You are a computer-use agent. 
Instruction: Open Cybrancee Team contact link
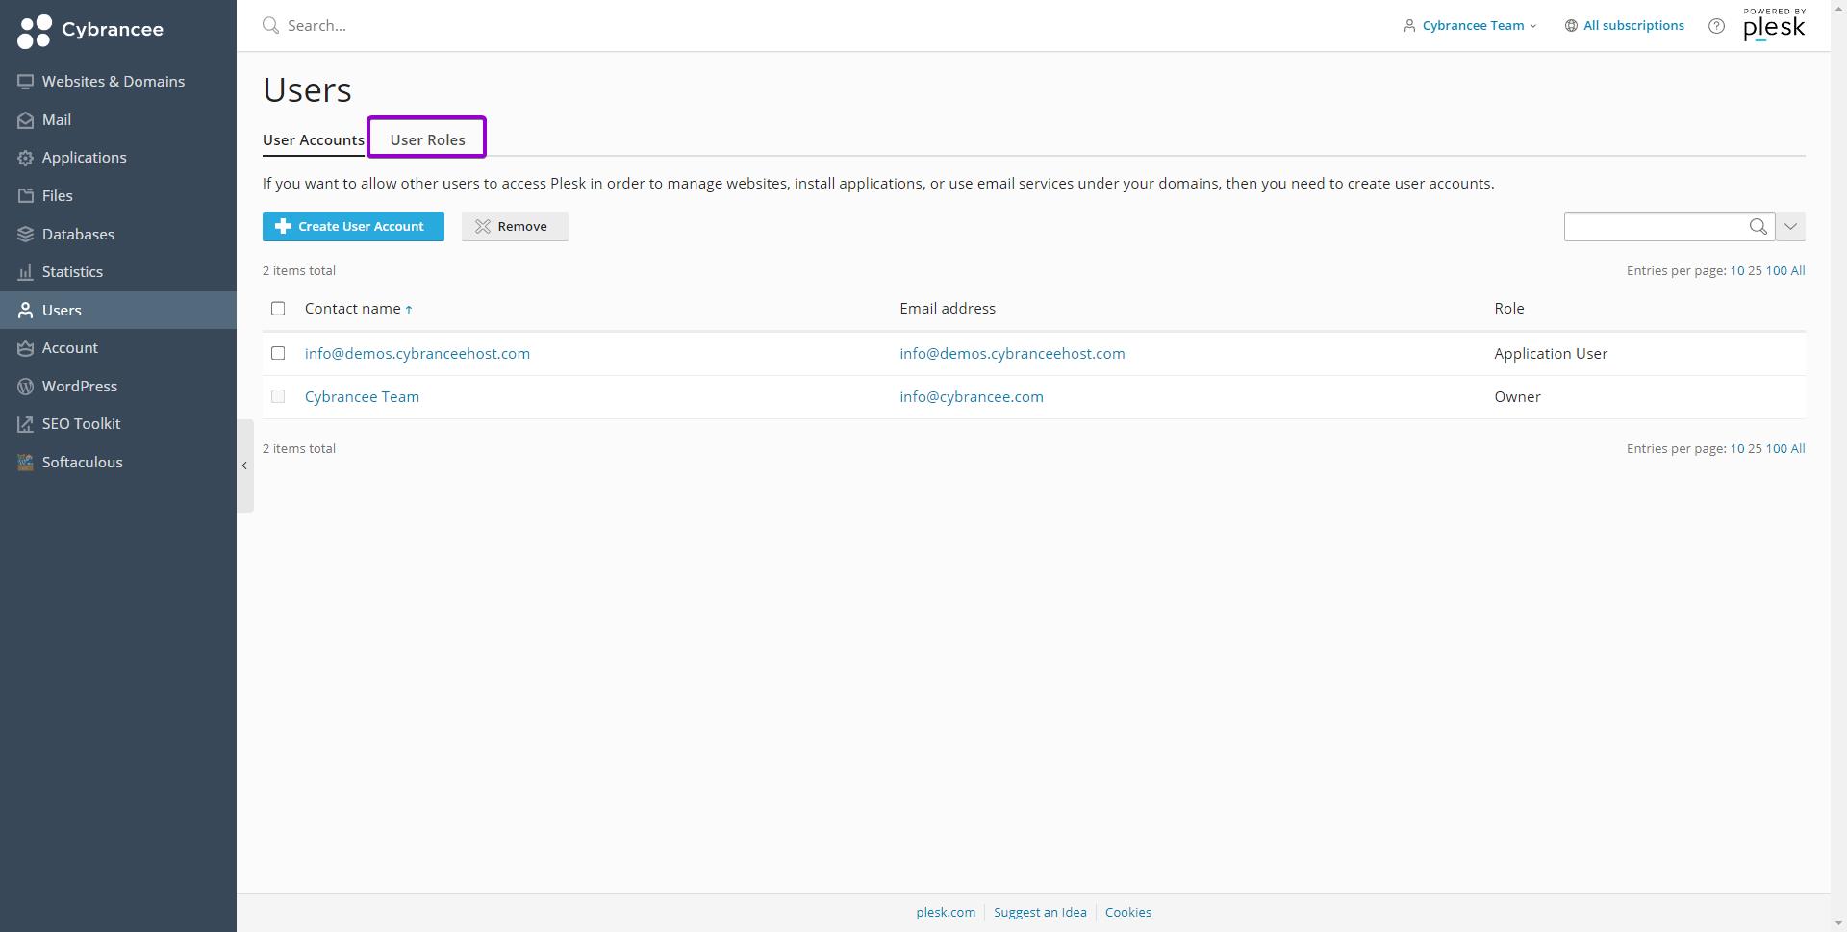(362, 397)
